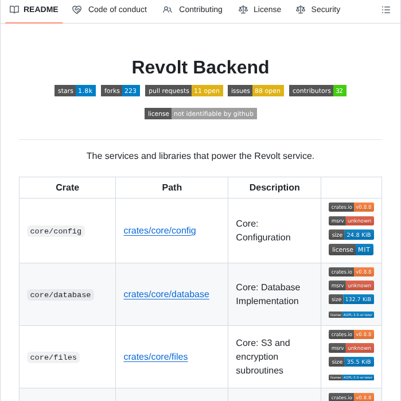Select the core/files crate name

[53, 357]
